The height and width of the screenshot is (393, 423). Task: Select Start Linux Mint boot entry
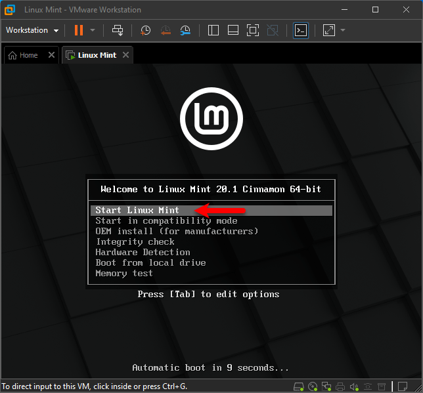pyautogui.click(x=212, y=210)
